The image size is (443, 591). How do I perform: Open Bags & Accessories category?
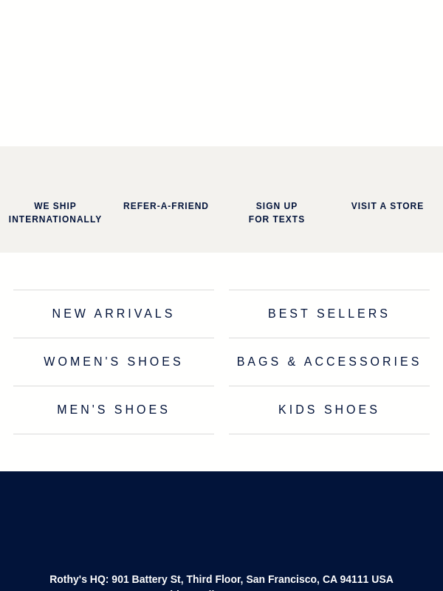(x=329, y=362)
